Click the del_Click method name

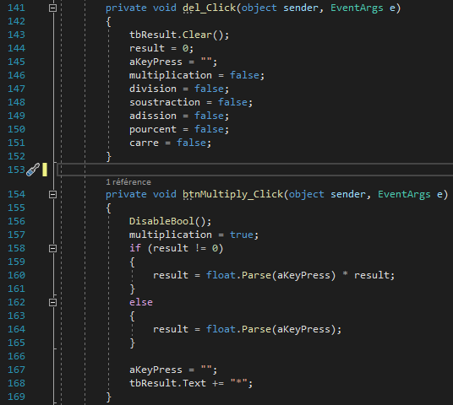210,8
